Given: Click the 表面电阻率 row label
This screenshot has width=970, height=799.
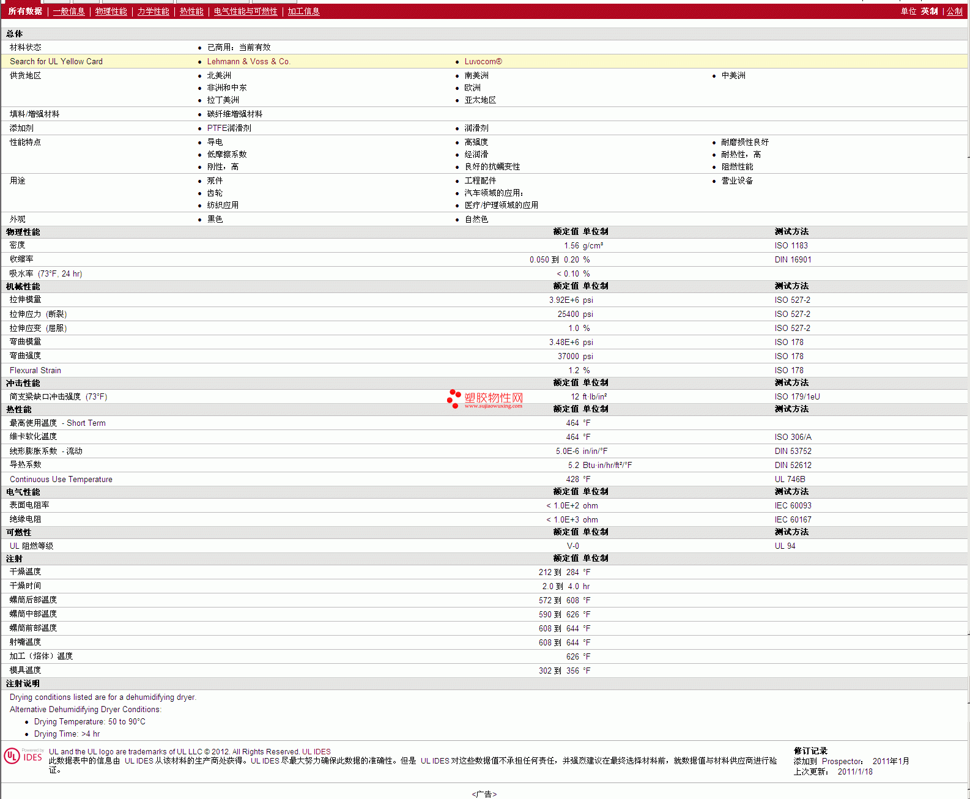Looking at the screenshot, I should pos(29,505).
